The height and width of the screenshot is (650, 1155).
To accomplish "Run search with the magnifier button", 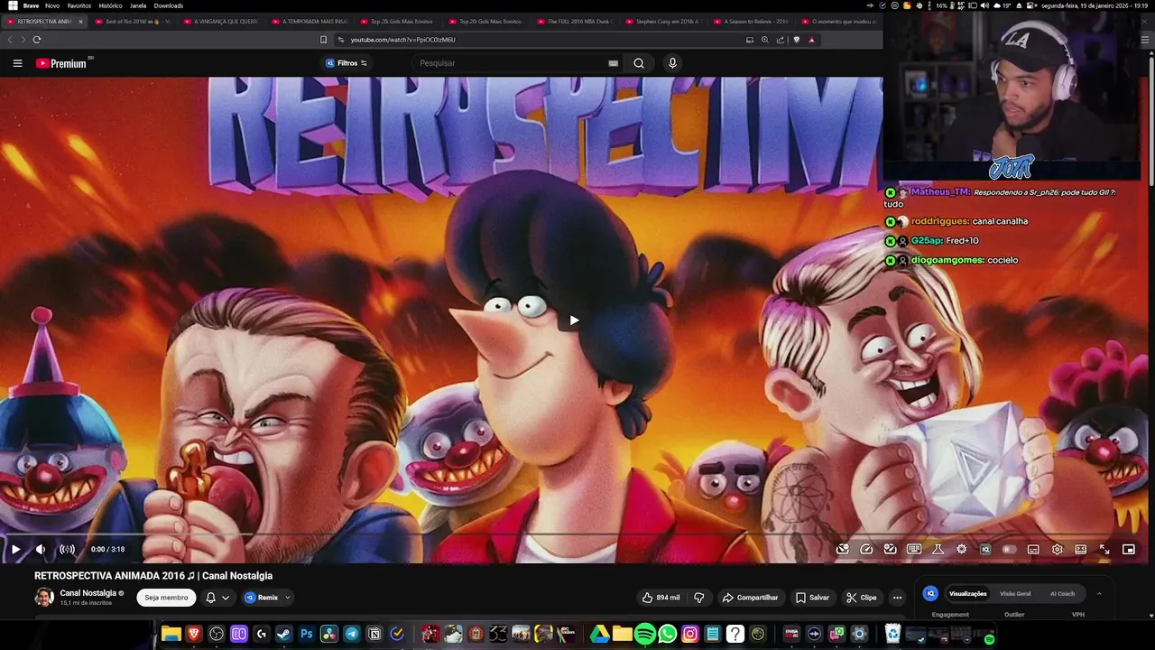I will point(639,63).
